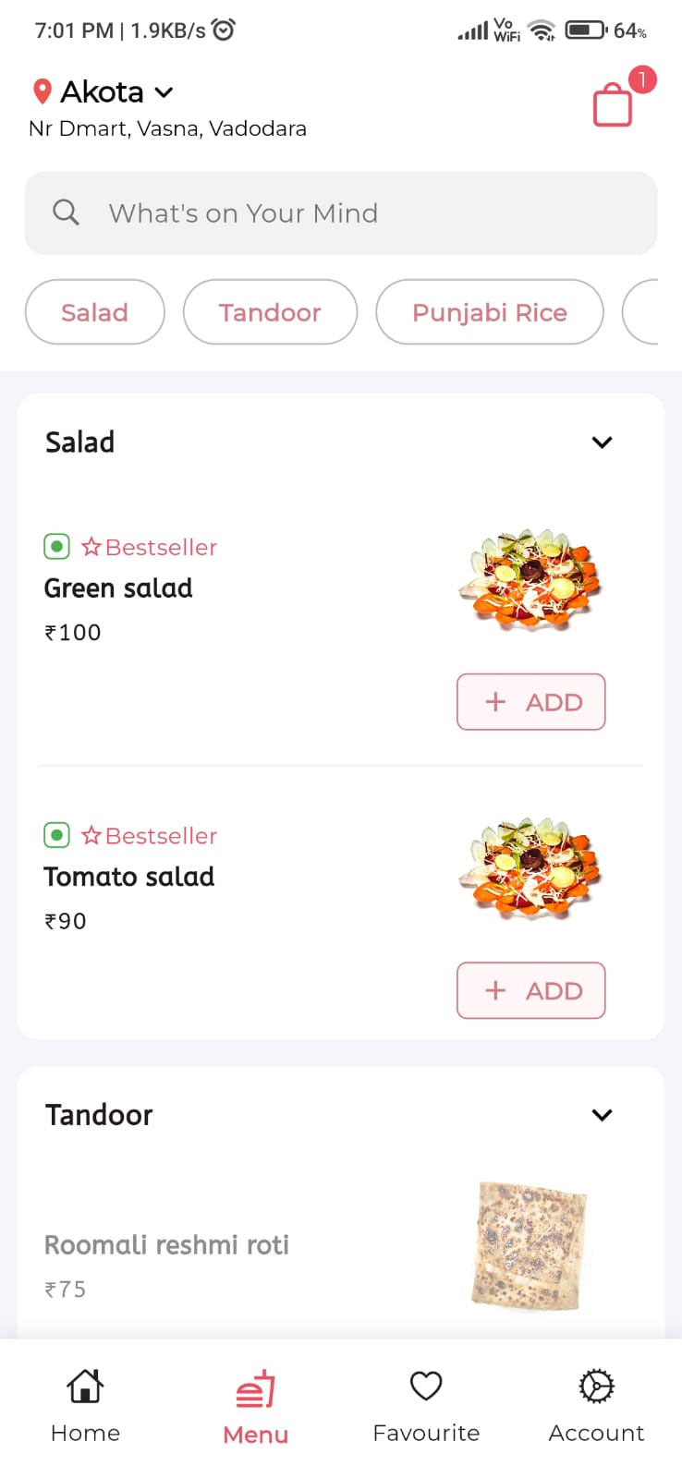This screenshot has width=682, height=1478.
Task: Select the Tandoor category chip
Action: [x=270, y=312]
